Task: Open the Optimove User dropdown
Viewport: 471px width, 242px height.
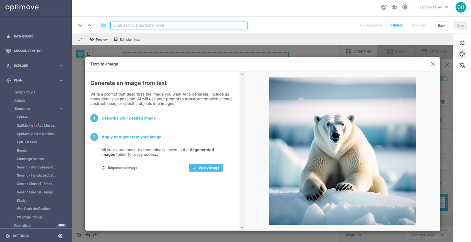Action: [434, 7]
